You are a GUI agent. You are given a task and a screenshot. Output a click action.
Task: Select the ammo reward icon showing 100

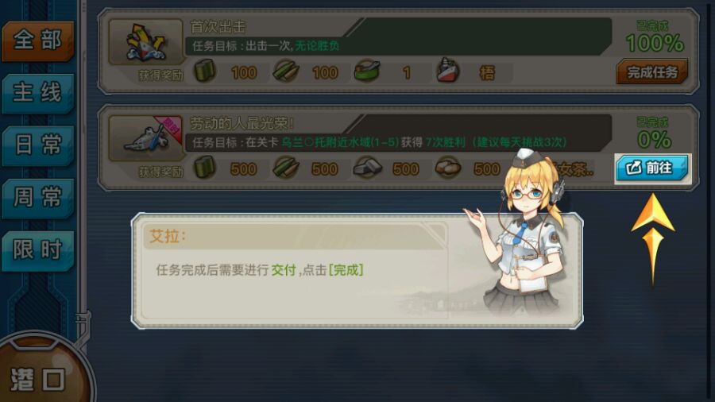pos(286,72)
